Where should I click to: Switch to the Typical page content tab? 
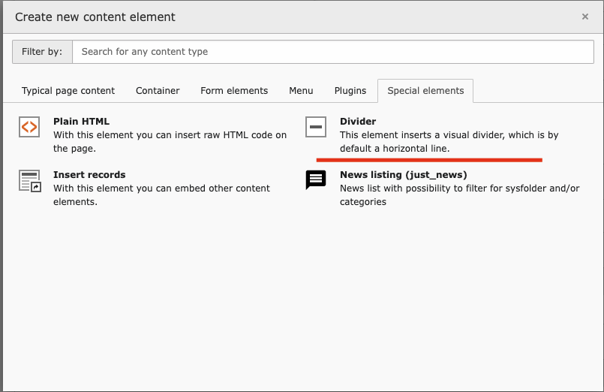pyautogui.click(x=68, y=91)
